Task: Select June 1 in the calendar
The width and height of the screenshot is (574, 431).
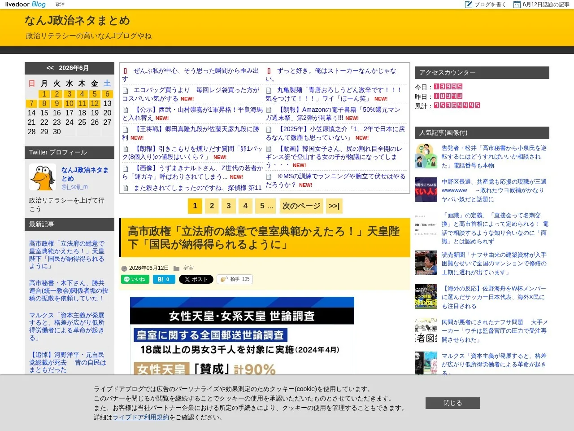Action: point(44,94)
